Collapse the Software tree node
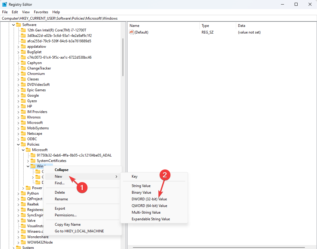This screenshot has height=249, width=317. (13, 24)
